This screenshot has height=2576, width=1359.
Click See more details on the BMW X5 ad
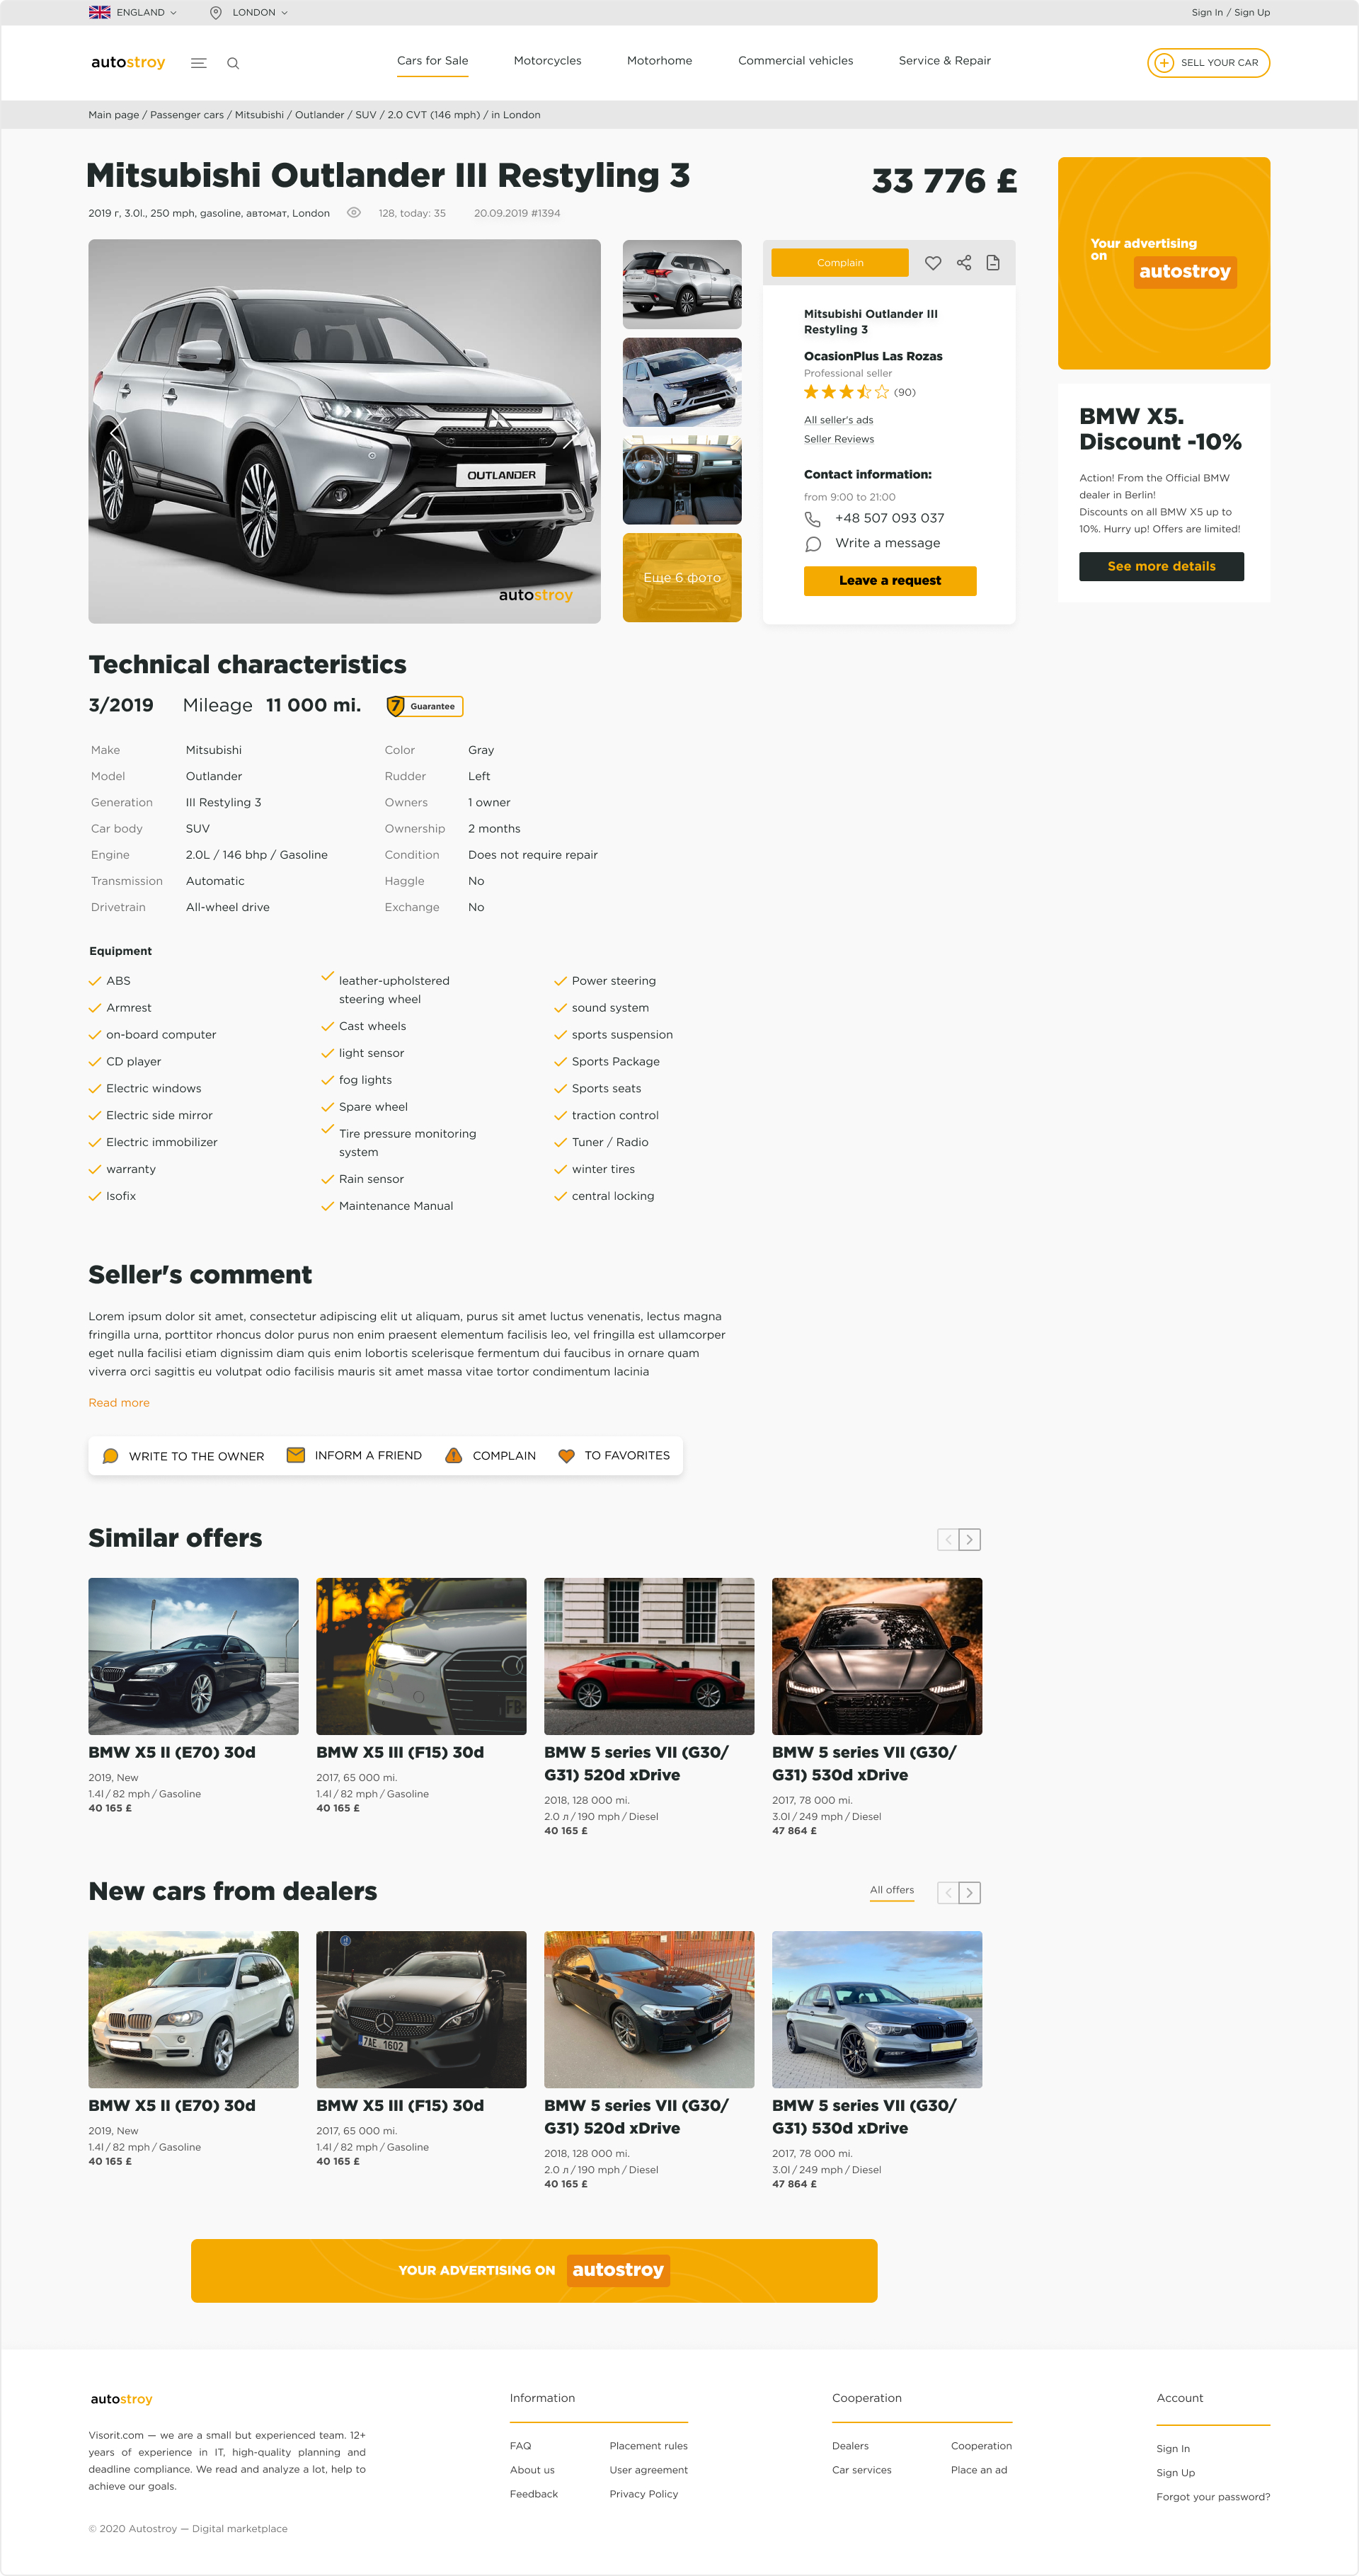coord(1161,567)
